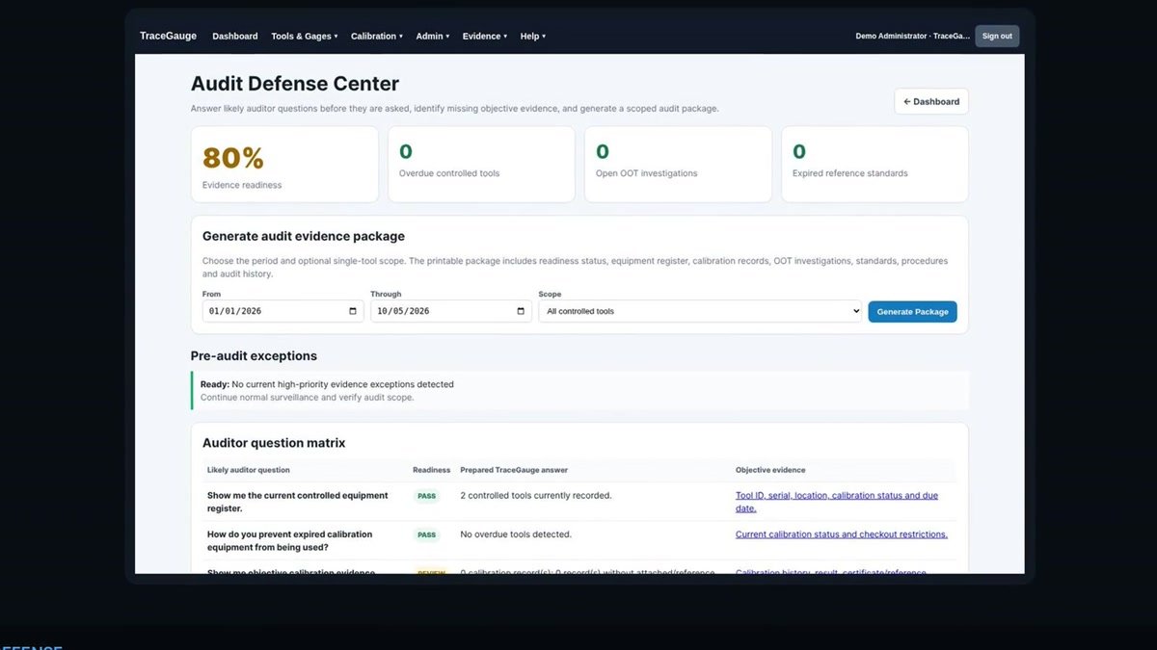The width and height of the screenshot is (1157, 650).
Task: Expand the Calibration menu
Action: [377, 37]
